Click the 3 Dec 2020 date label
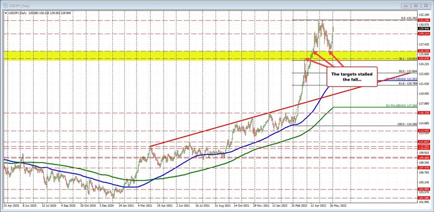The image size is (434, 212). (x=106, y=206)
